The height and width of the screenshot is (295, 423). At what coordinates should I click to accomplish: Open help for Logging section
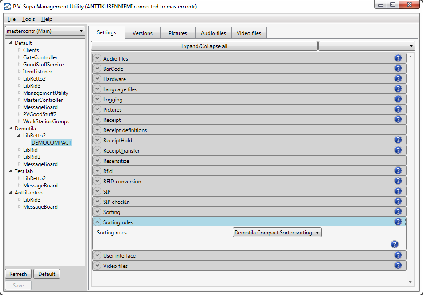pyautogui.click(x=398, y=99)
